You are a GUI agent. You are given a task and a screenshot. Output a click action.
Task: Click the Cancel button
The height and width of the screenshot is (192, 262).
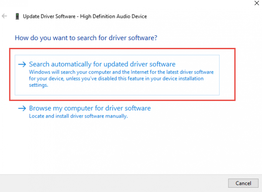click(x=243, y=183)
